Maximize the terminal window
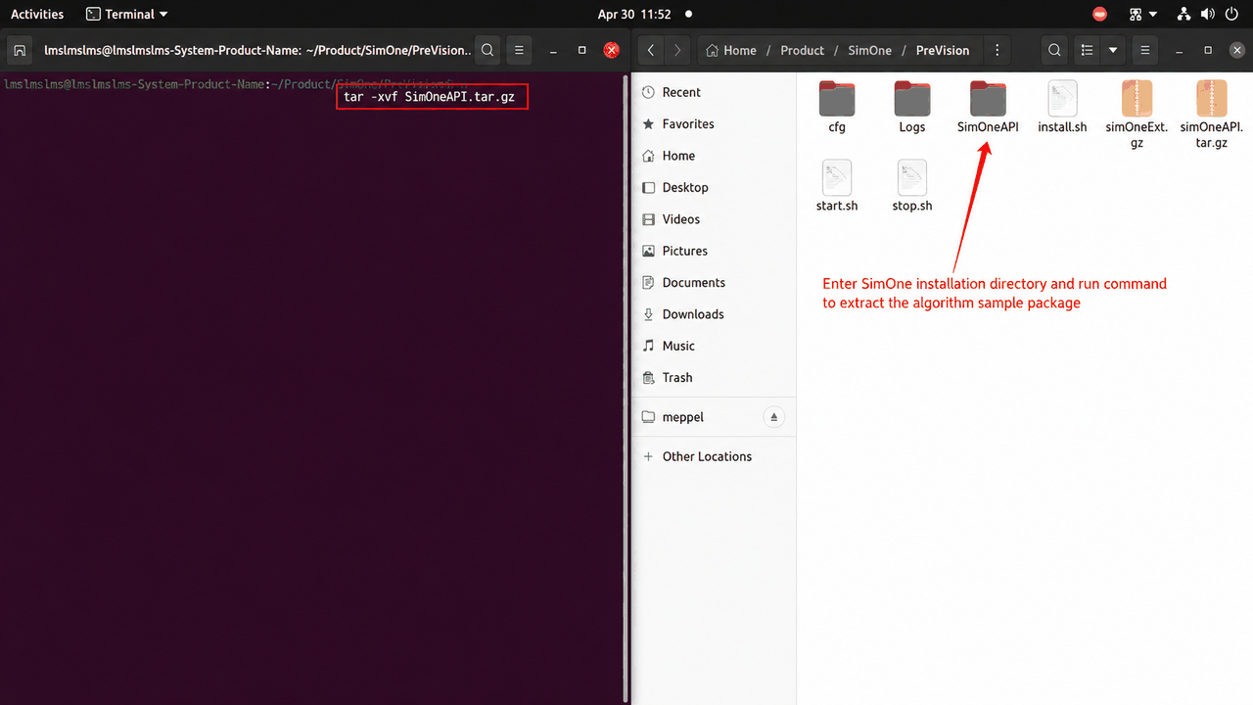Image resolution: width=1253 pixels, height=705 pixels. (582, 50)
